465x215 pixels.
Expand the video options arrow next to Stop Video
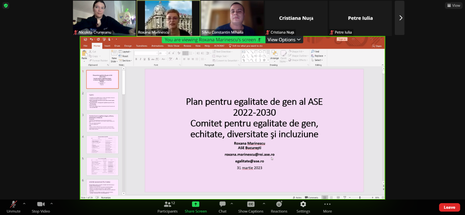tap(52, 203)
